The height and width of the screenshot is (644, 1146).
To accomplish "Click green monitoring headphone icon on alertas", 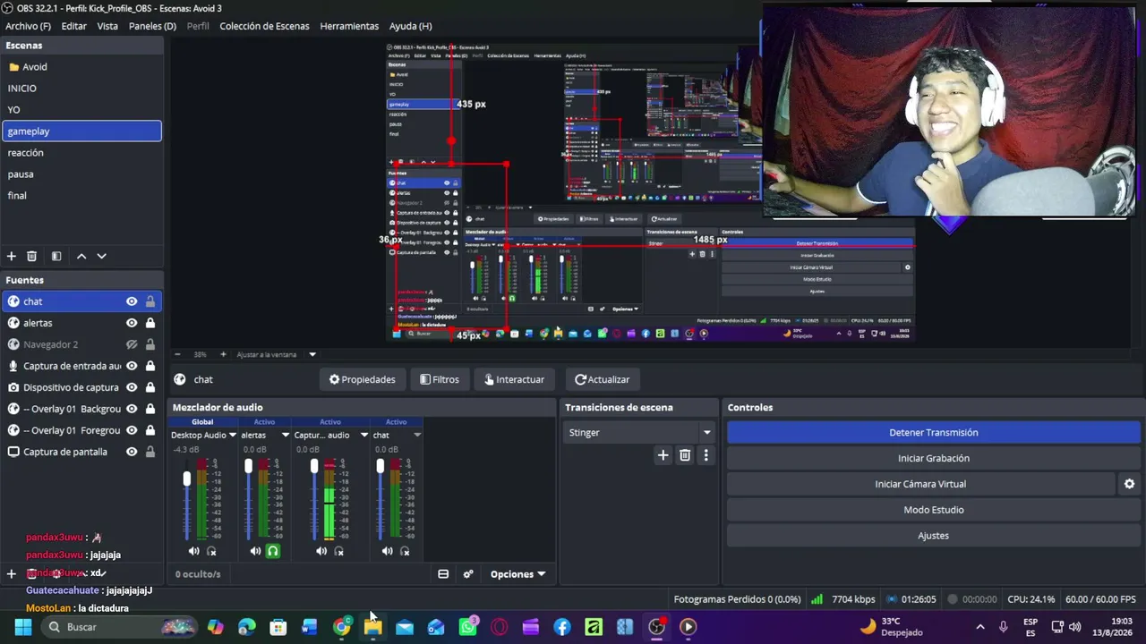I will pos(273,551).
